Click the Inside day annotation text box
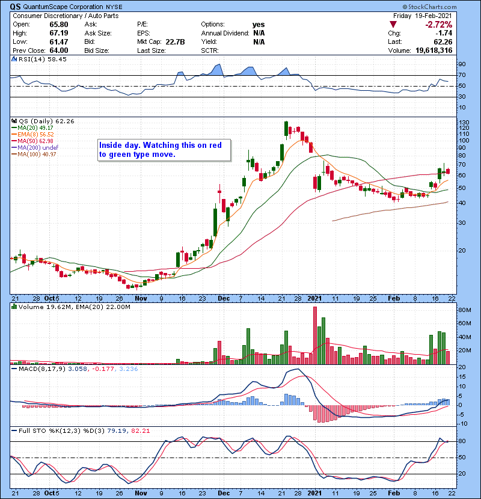 pyautogui.click(x=164, y=150)
